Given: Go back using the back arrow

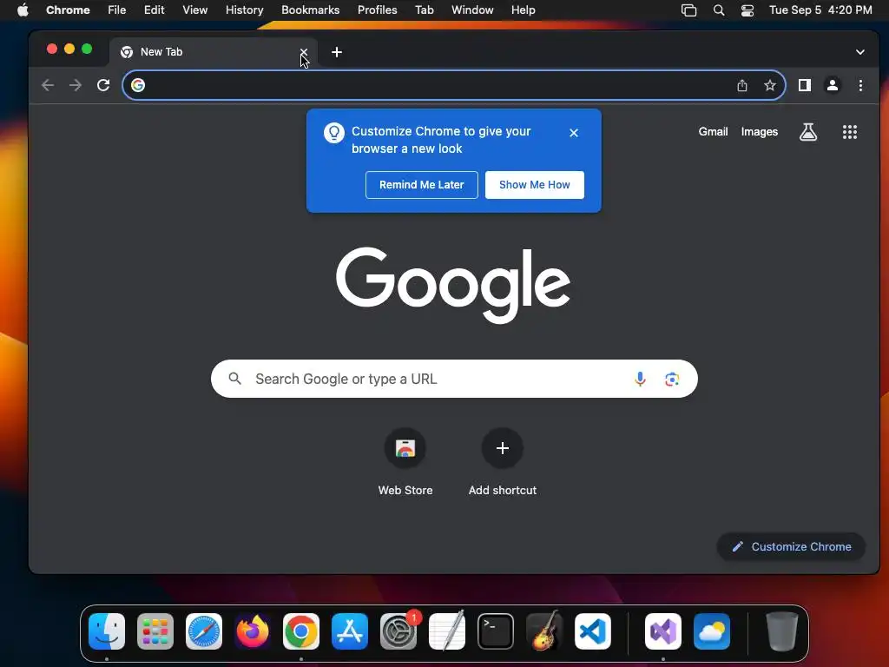Looking at the screenshot, I should [x=48, y=85].
